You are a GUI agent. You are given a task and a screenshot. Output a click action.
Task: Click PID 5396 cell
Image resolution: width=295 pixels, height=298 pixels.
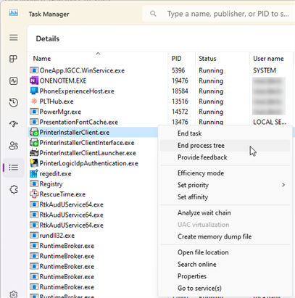click(178, 70)
